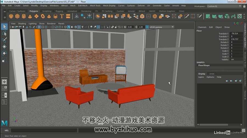
Task: Activate the Scale tool in toolbox
Action: coord(4,60)
